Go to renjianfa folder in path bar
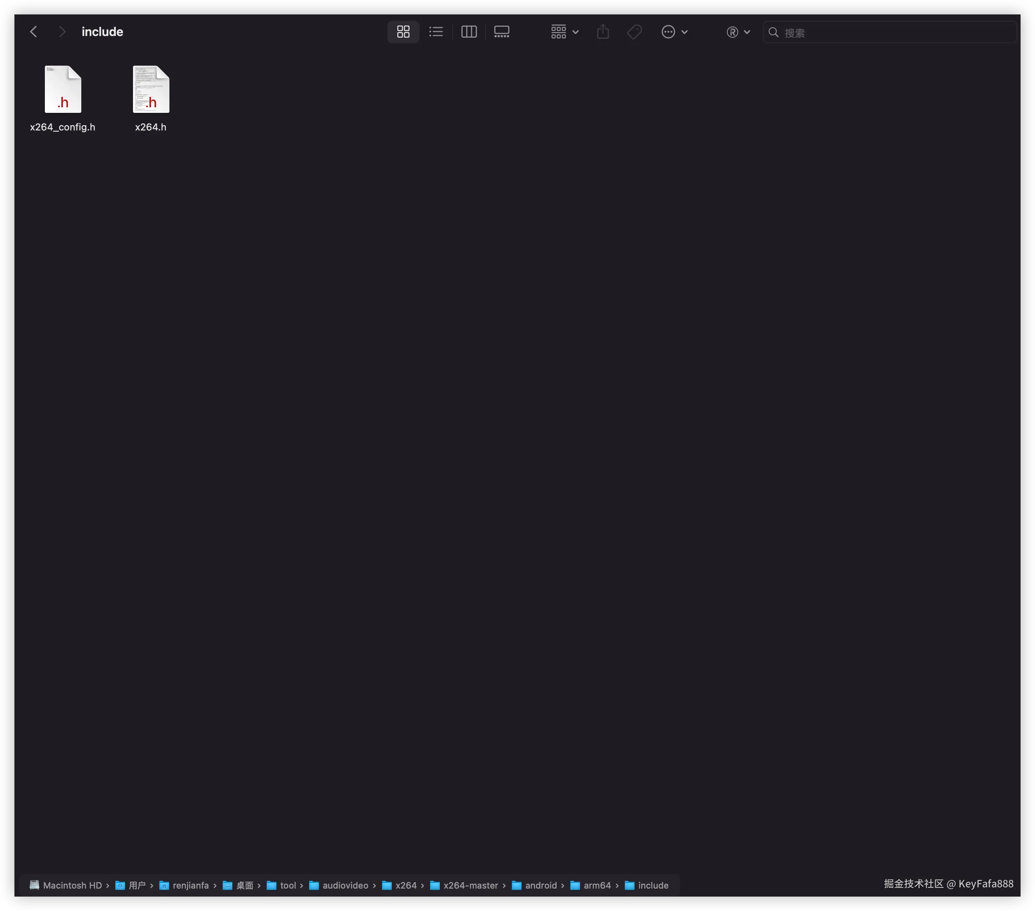This screenshot has height=911, width=1035. (x=190, y=885)
